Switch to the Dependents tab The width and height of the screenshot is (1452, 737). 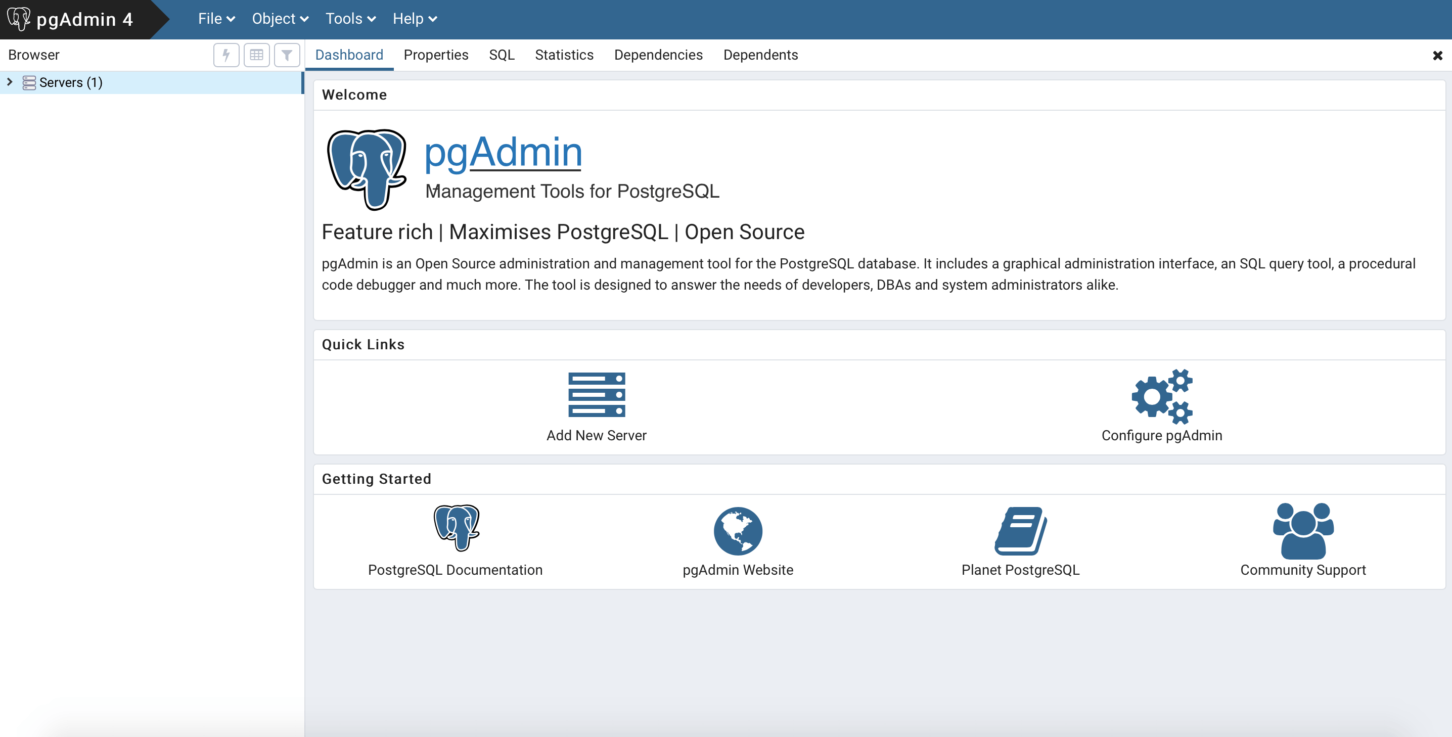pos(760,55)
